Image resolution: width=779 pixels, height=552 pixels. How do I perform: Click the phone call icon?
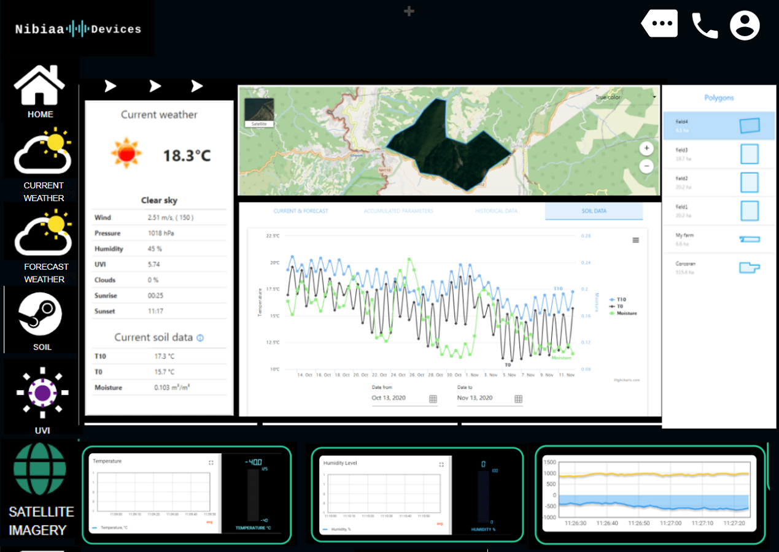coord(705,25)
